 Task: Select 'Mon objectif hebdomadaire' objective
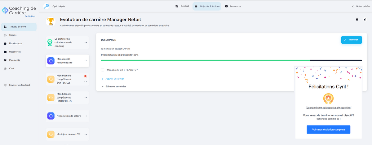click(x=67, y=61)
